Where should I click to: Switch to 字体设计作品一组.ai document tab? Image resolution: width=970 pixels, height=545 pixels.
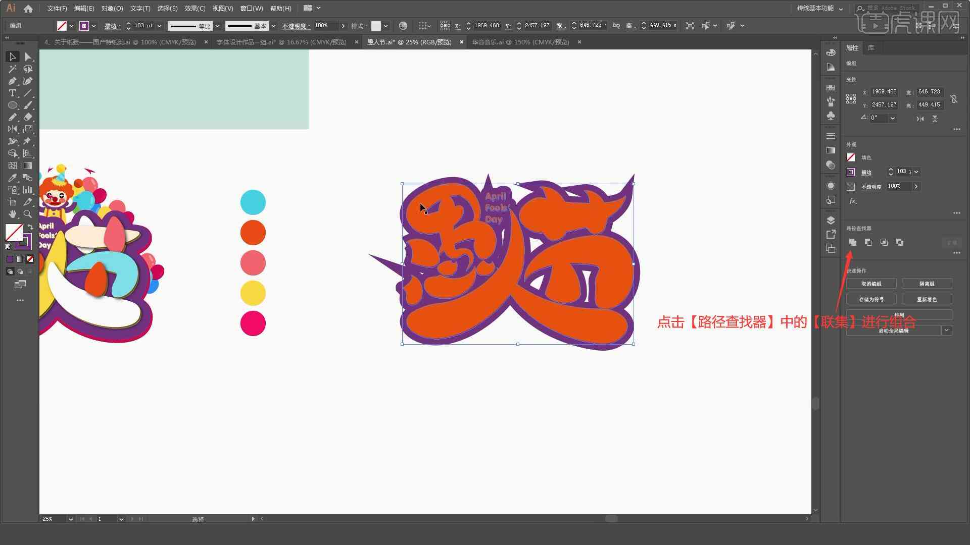pyautogui.click(x=281, y=42)
